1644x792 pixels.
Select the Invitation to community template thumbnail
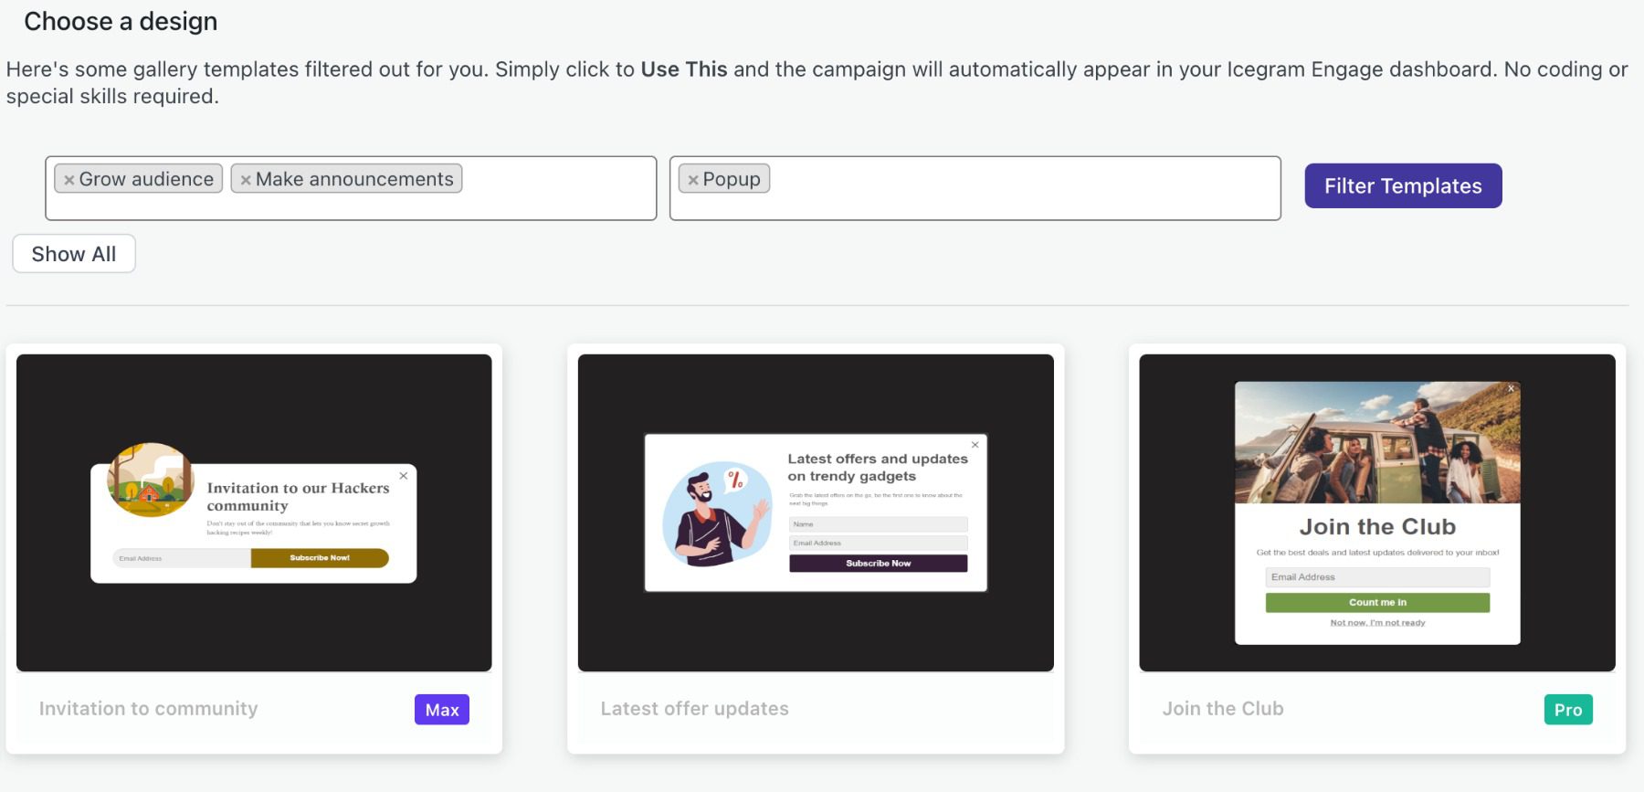tap(255, 513)
